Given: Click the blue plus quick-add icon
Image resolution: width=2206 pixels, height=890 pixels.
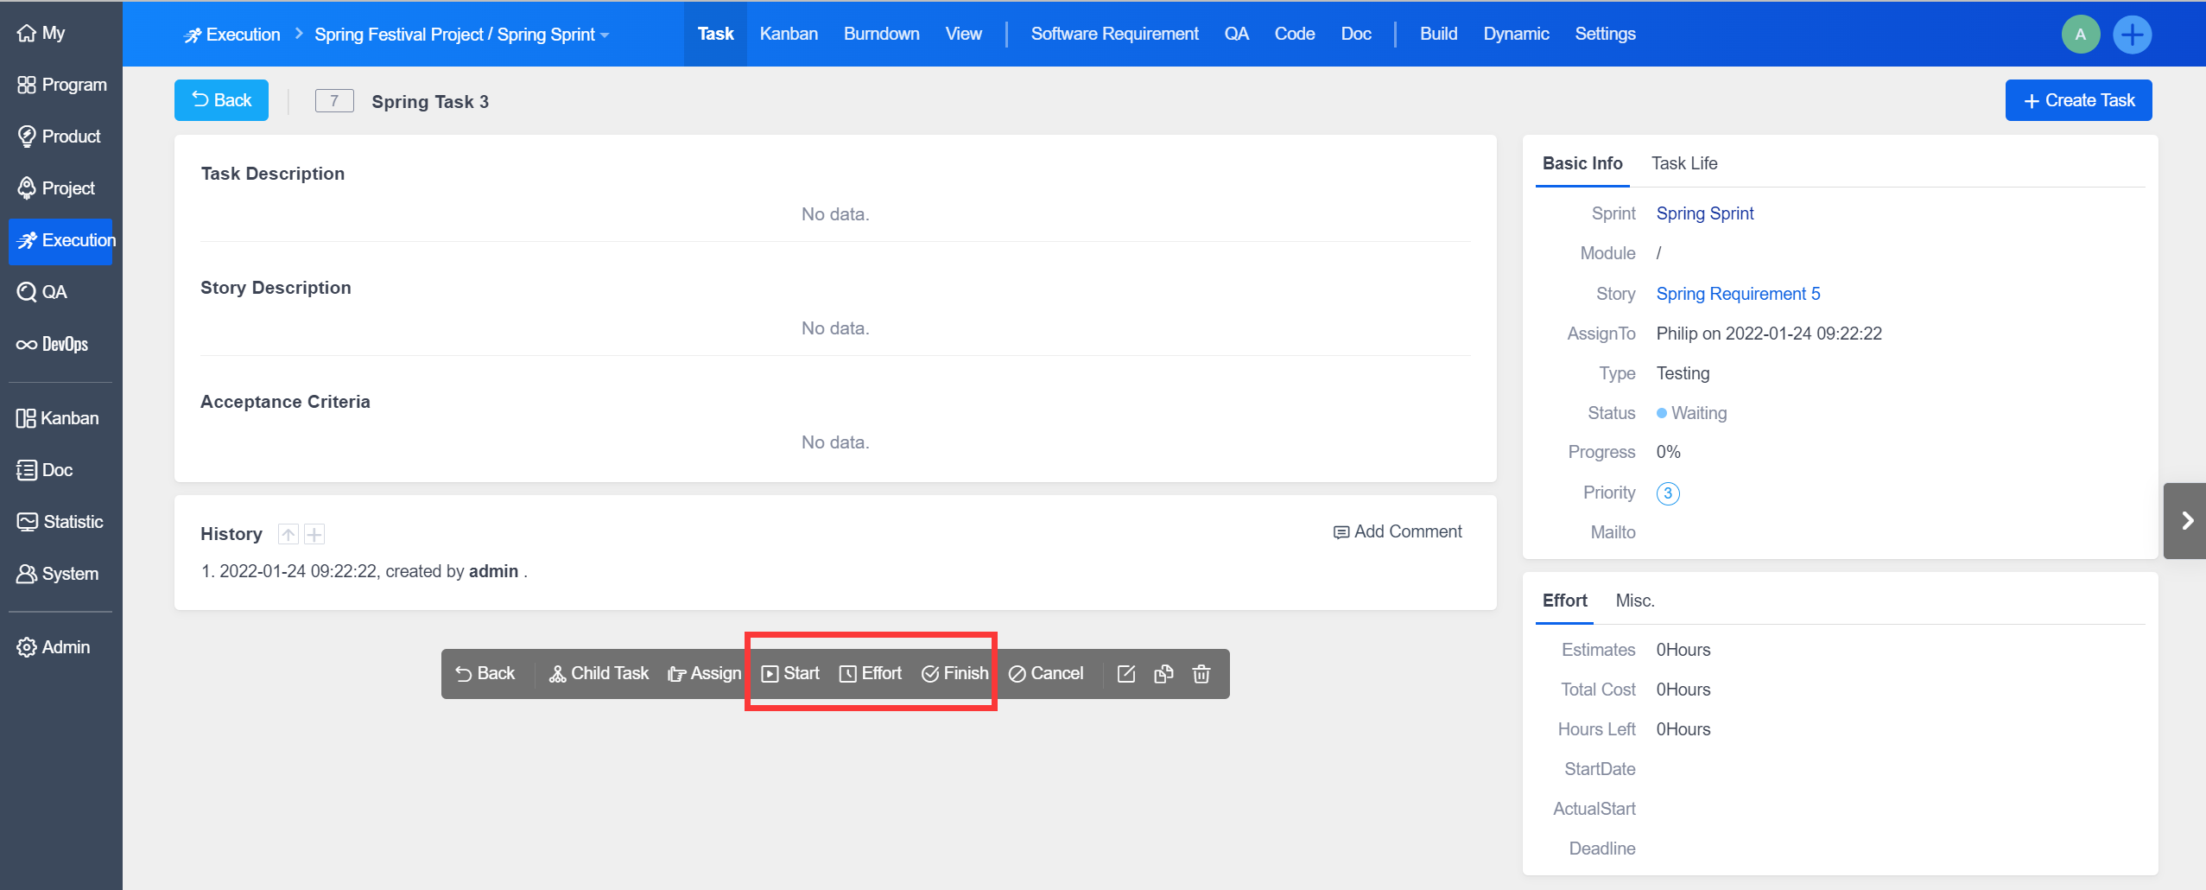Looking at the screenshot, I should (2132, 35).
